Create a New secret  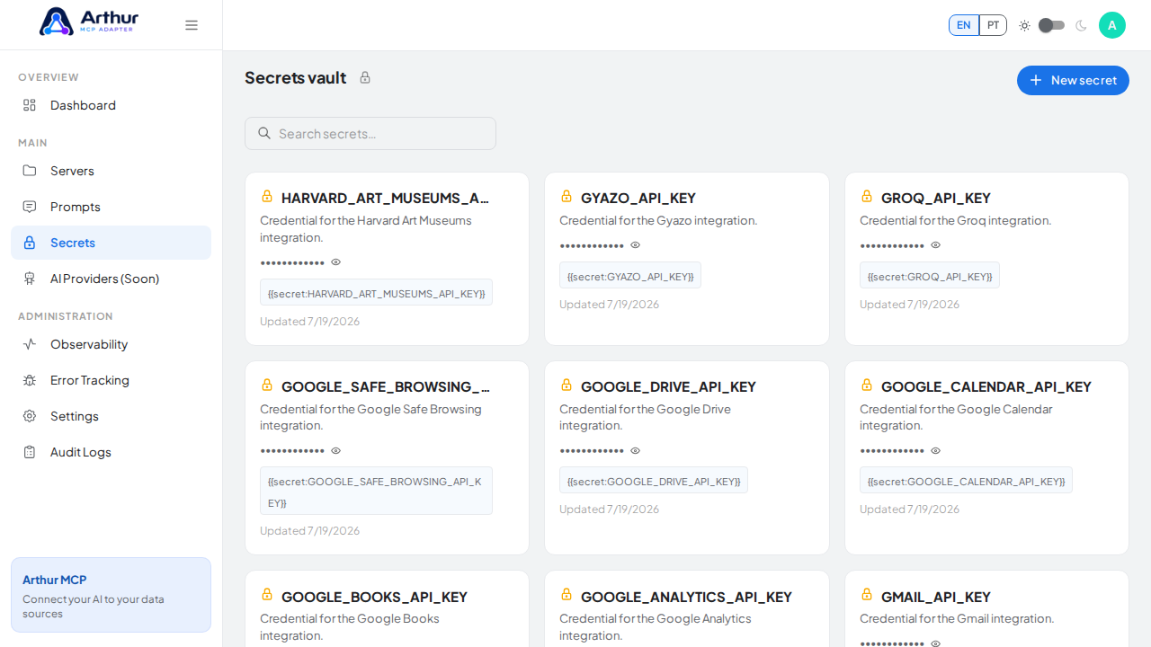coord(1073,80)
